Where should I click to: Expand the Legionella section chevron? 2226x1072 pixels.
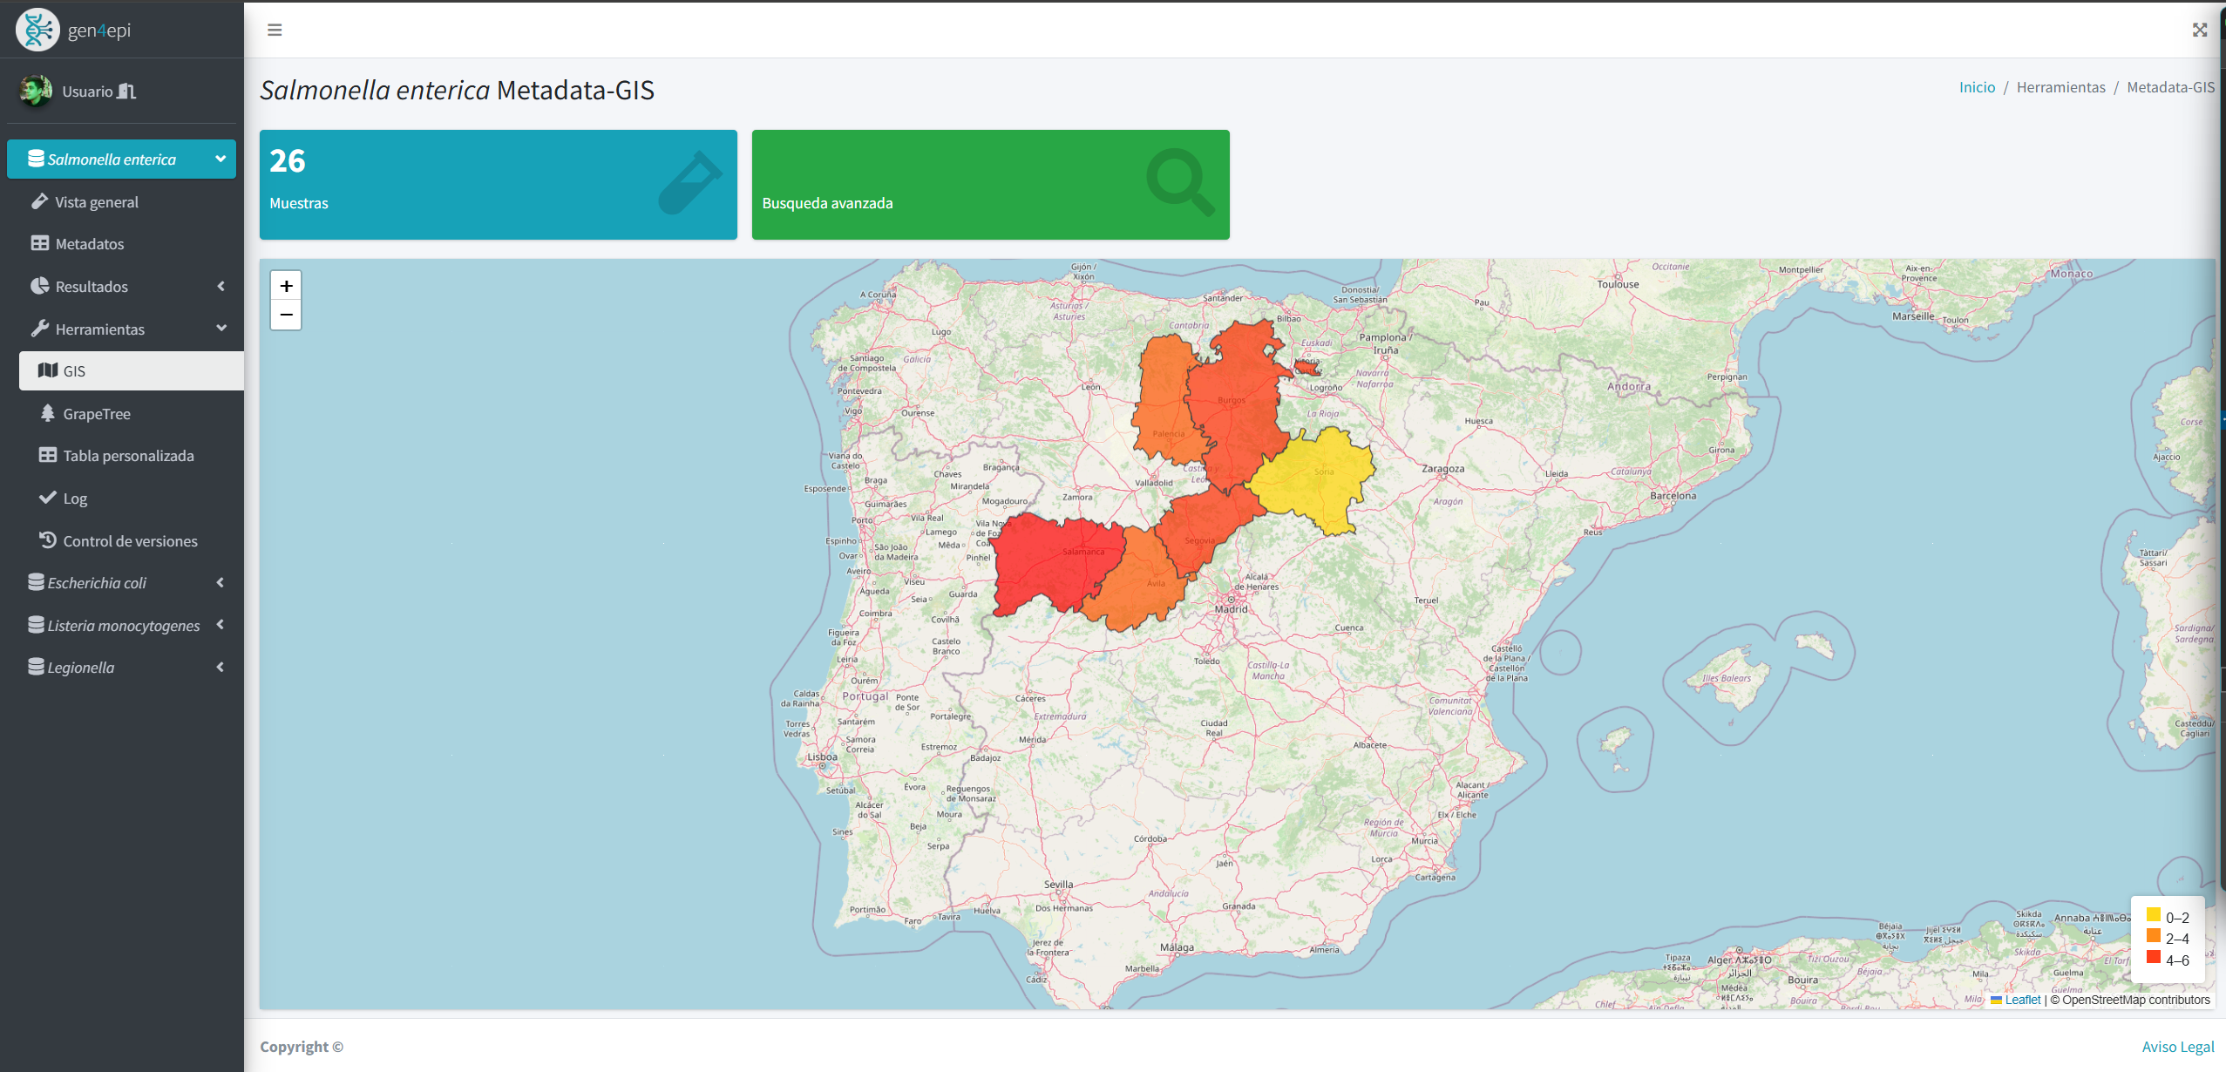click(x=220, y=667)
